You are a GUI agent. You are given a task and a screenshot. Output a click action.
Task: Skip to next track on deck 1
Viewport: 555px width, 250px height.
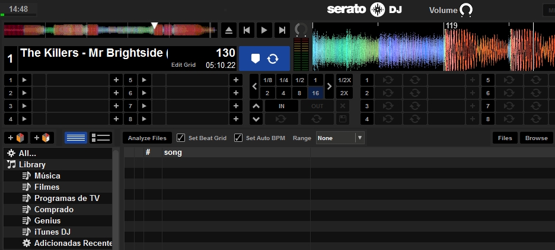pos(282,30)
